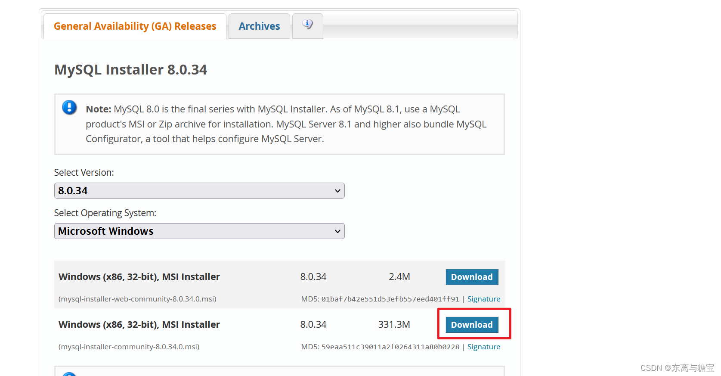The height and width of the screenshot is (376, 721).
Task: Open the Select Version dropdown showing 8.0.34
Action: tap(199, 191)
